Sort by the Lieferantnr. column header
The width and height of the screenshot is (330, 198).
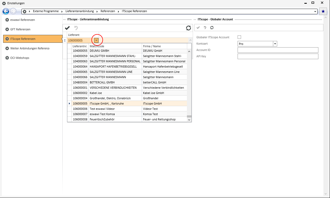pyautogui.click(x=80, y=46)
